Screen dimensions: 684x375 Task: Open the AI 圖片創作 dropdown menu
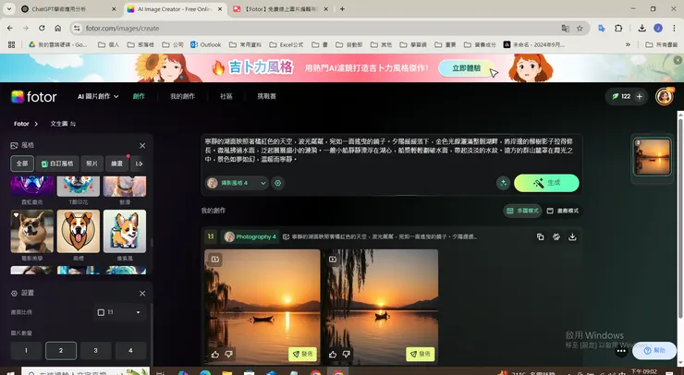(x=98, y=96)
